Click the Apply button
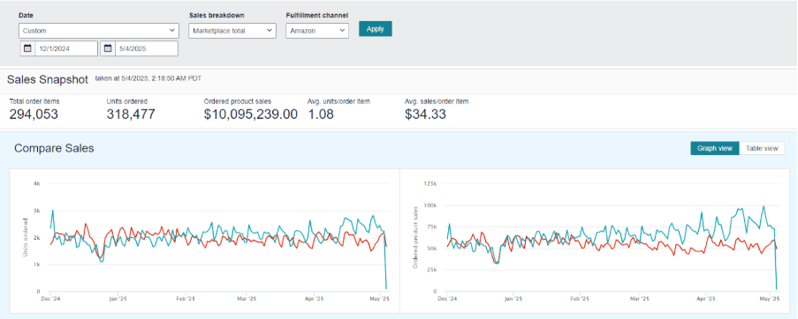The height and width of the screenshot is (319, 798). pos(375,29)
